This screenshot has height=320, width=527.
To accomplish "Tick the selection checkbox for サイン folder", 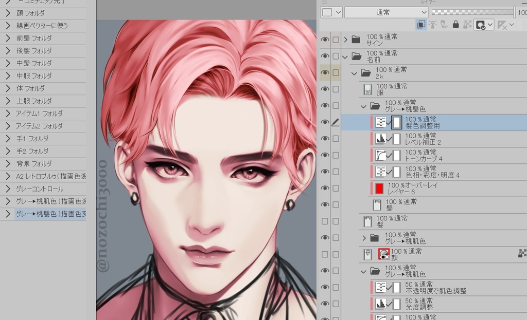I will [336, 40].
